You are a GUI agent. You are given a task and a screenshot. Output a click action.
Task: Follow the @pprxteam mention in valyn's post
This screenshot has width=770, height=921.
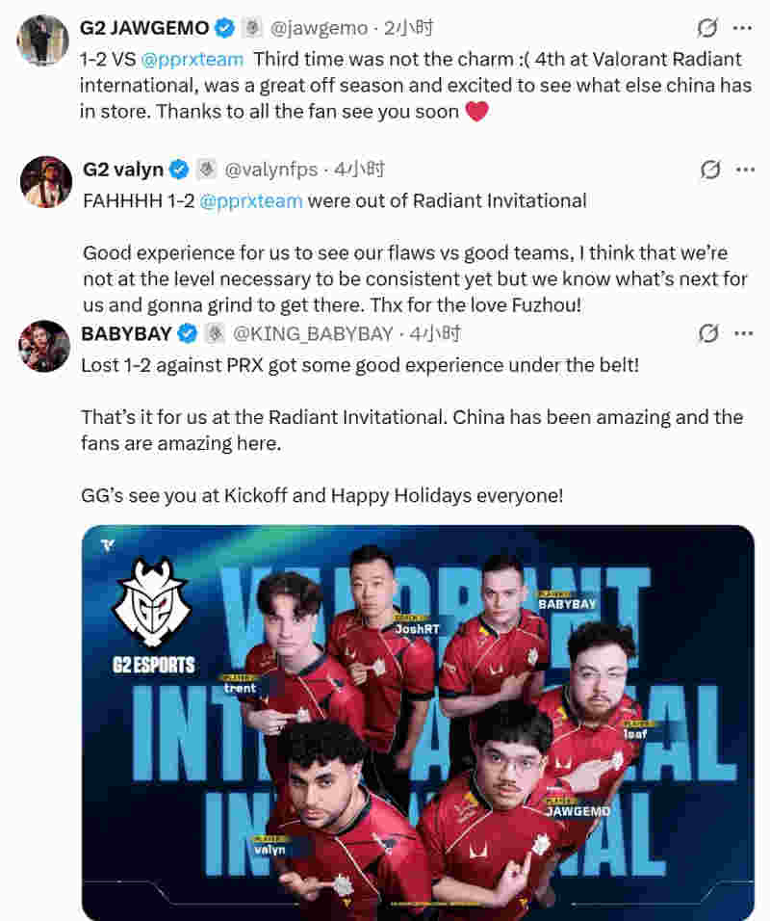[250, 201]
